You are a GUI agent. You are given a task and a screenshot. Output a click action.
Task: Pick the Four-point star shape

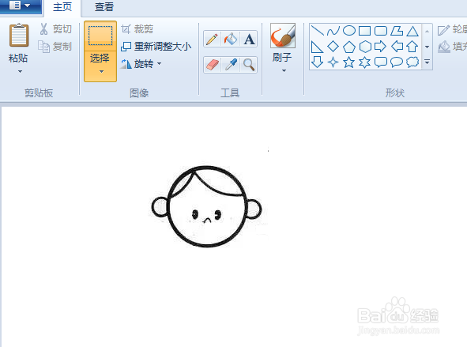(x=333, y=62)
